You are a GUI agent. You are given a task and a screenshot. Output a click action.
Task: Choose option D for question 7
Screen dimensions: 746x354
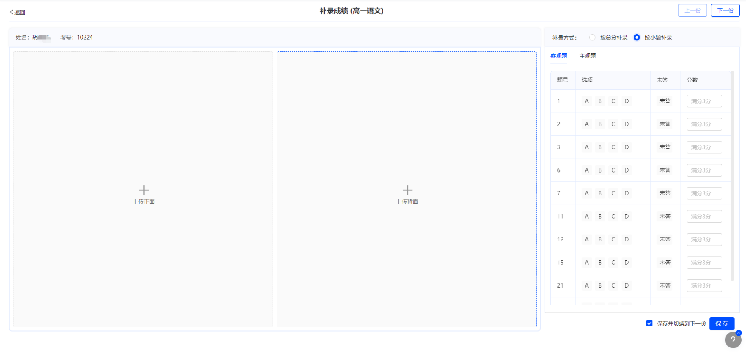click(627, 193)
